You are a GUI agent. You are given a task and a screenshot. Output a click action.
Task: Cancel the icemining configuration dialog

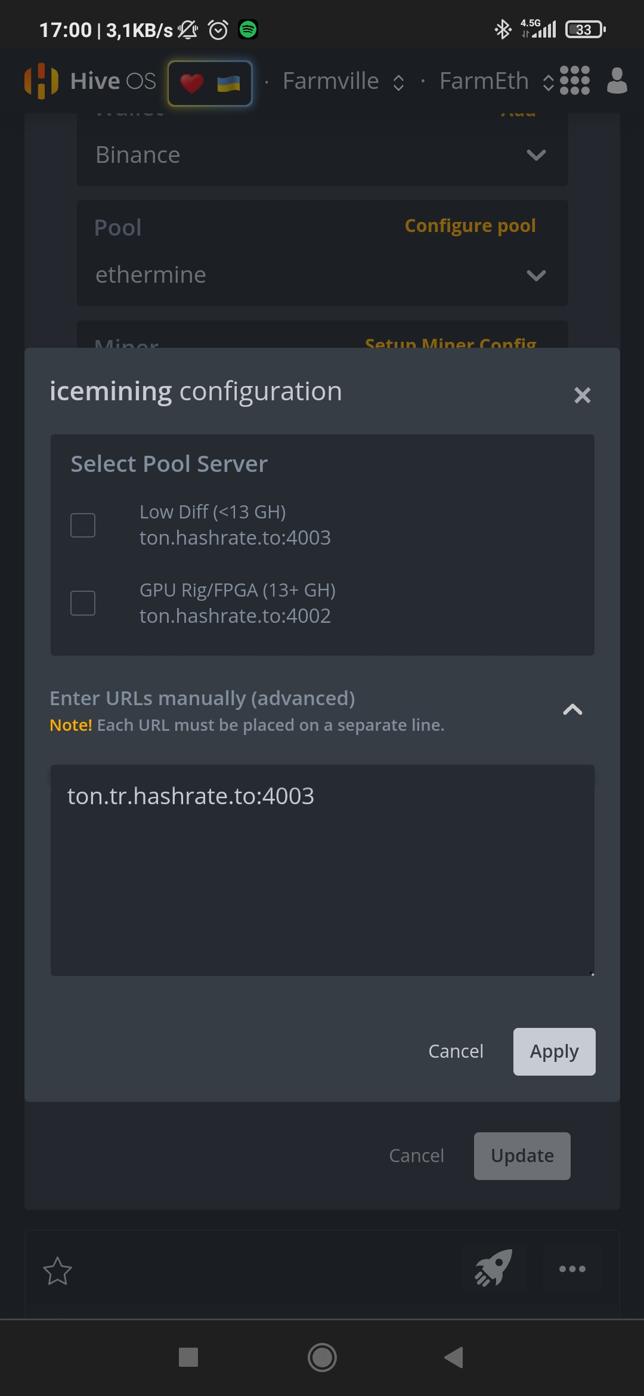point(456,1051)
